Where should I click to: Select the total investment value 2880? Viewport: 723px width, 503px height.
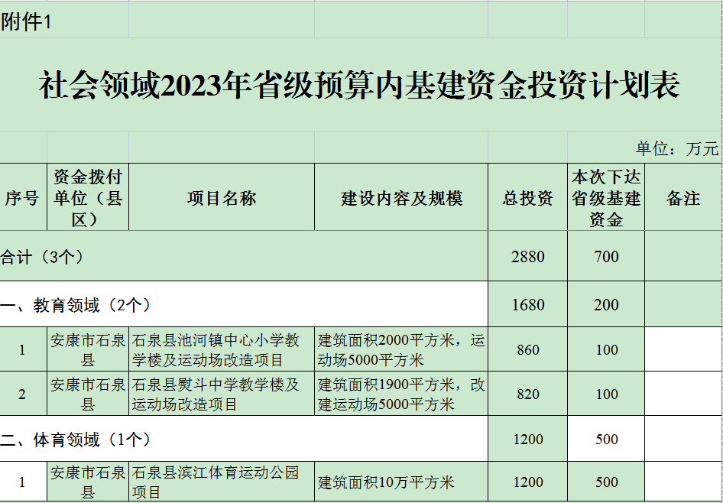click(x=527, y=256)
